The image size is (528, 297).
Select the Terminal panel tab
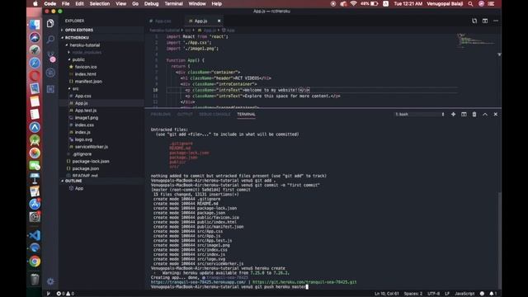246,114
